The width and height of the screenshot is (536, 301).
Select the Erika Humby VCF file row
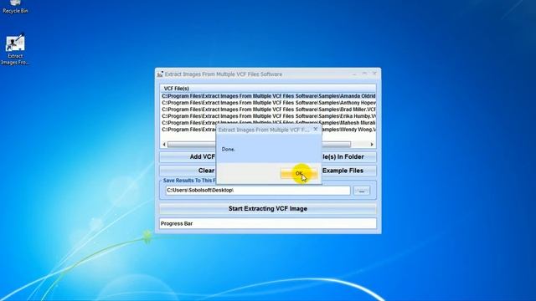pos(268,116)
